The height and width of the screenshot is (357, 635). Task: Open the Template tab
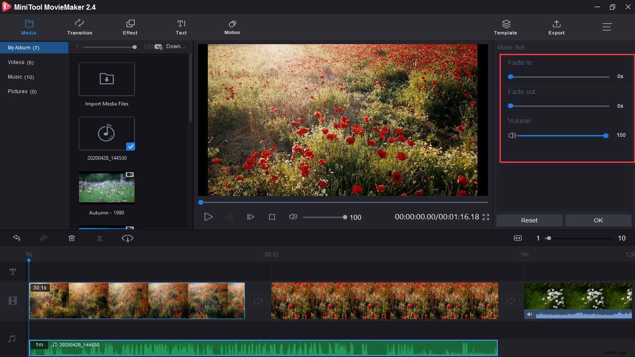pyautogui.click(x=505, y=26)
